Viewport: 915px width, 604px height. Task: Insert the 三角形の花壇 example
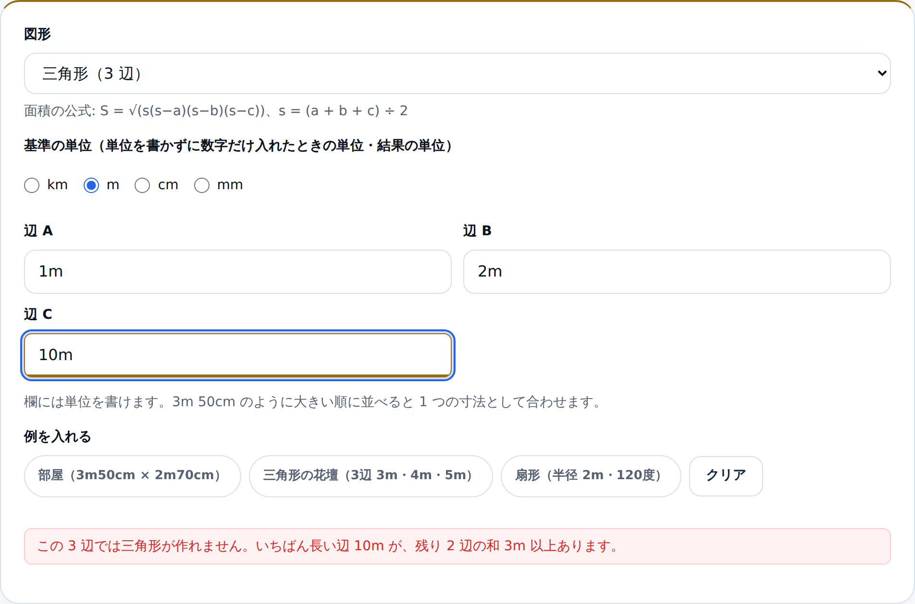coord(371,476)
